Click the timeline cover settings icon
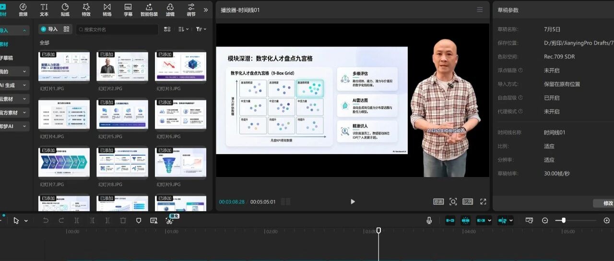This screenshot has width=614, height=261. click(529, 220)
